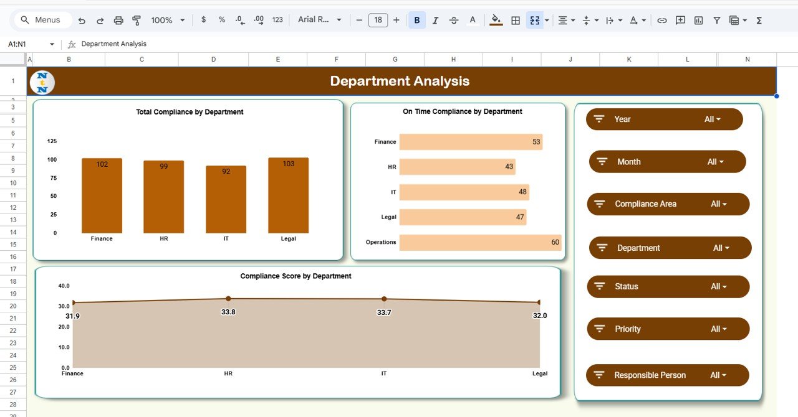Insert a link
Screen dimensions: 798x417
click(662, 19)
